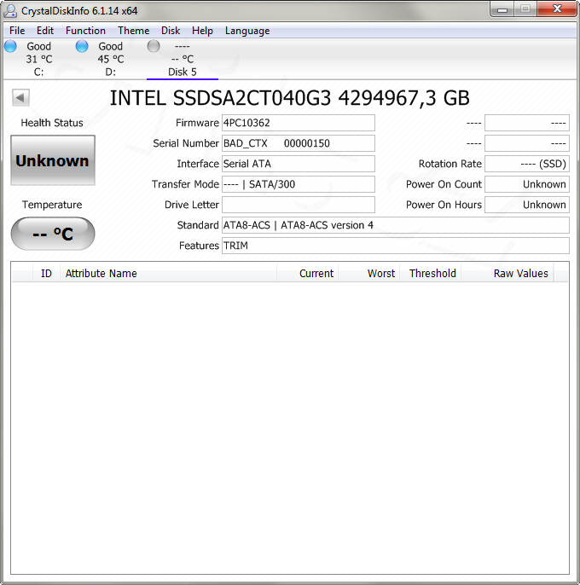Select the D: disk tab showing 45 °C
Screen dimensions: 580x585
(111, 59)
